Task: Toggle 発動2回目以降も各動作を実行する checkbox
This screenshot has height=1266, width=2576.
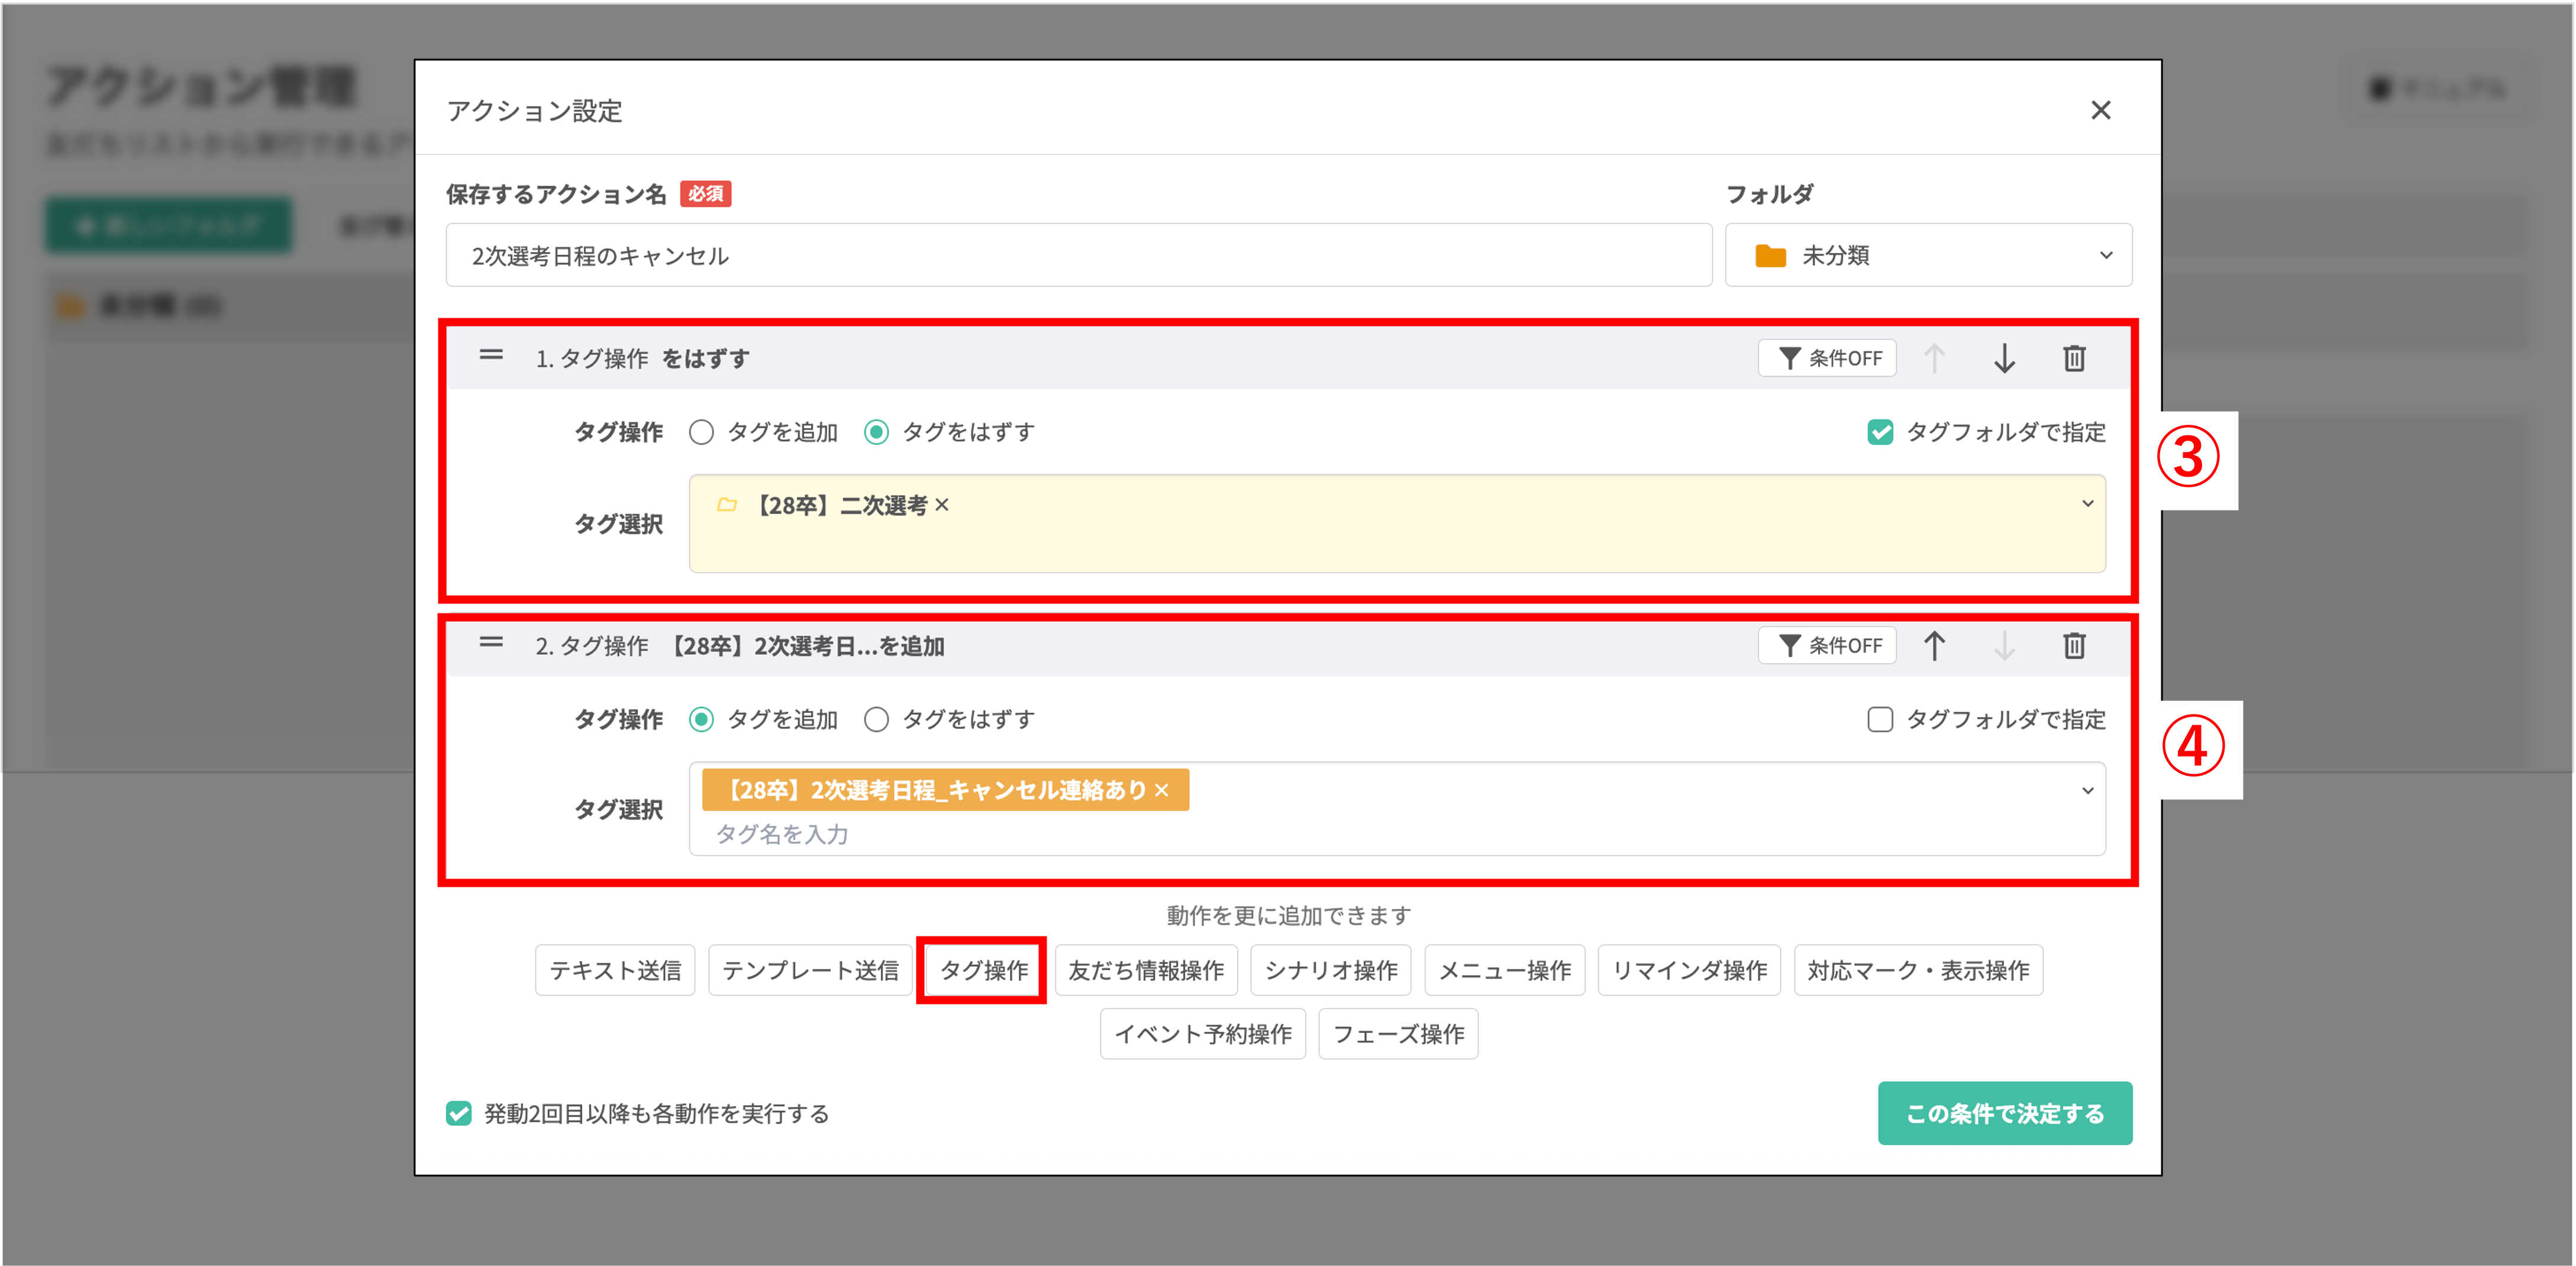Action: pyautogui.click(x=459, y=1113)
